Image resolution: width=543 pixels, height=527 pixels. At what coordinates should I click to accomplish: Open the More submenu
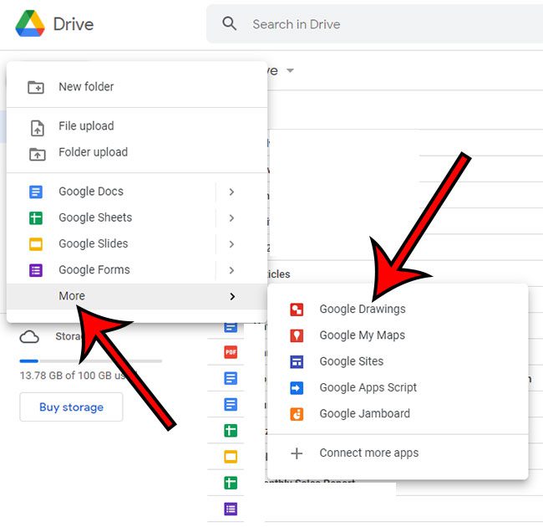pyautogui.click(x=137, y=296)
